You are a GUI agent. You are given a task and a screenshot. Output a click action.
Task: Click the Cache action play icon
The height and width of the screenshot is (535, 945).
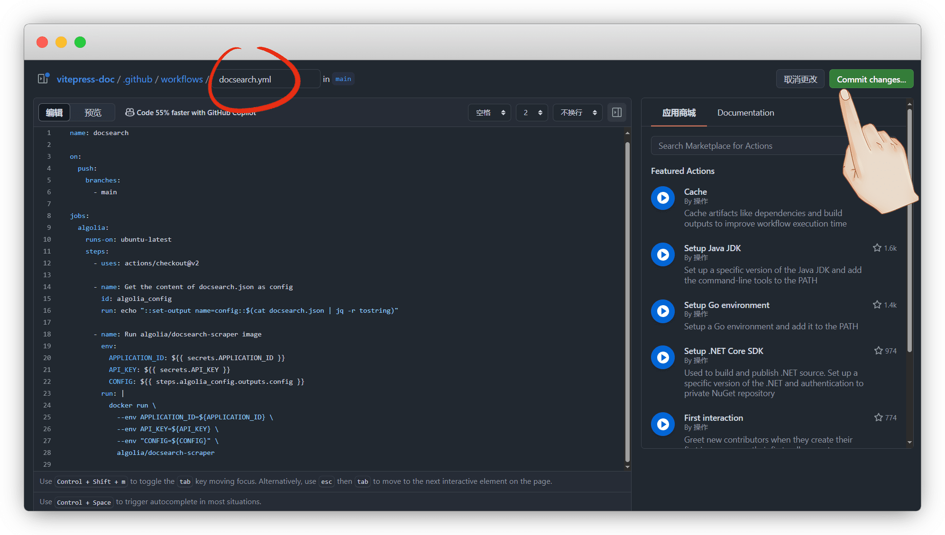pos(662,198)
